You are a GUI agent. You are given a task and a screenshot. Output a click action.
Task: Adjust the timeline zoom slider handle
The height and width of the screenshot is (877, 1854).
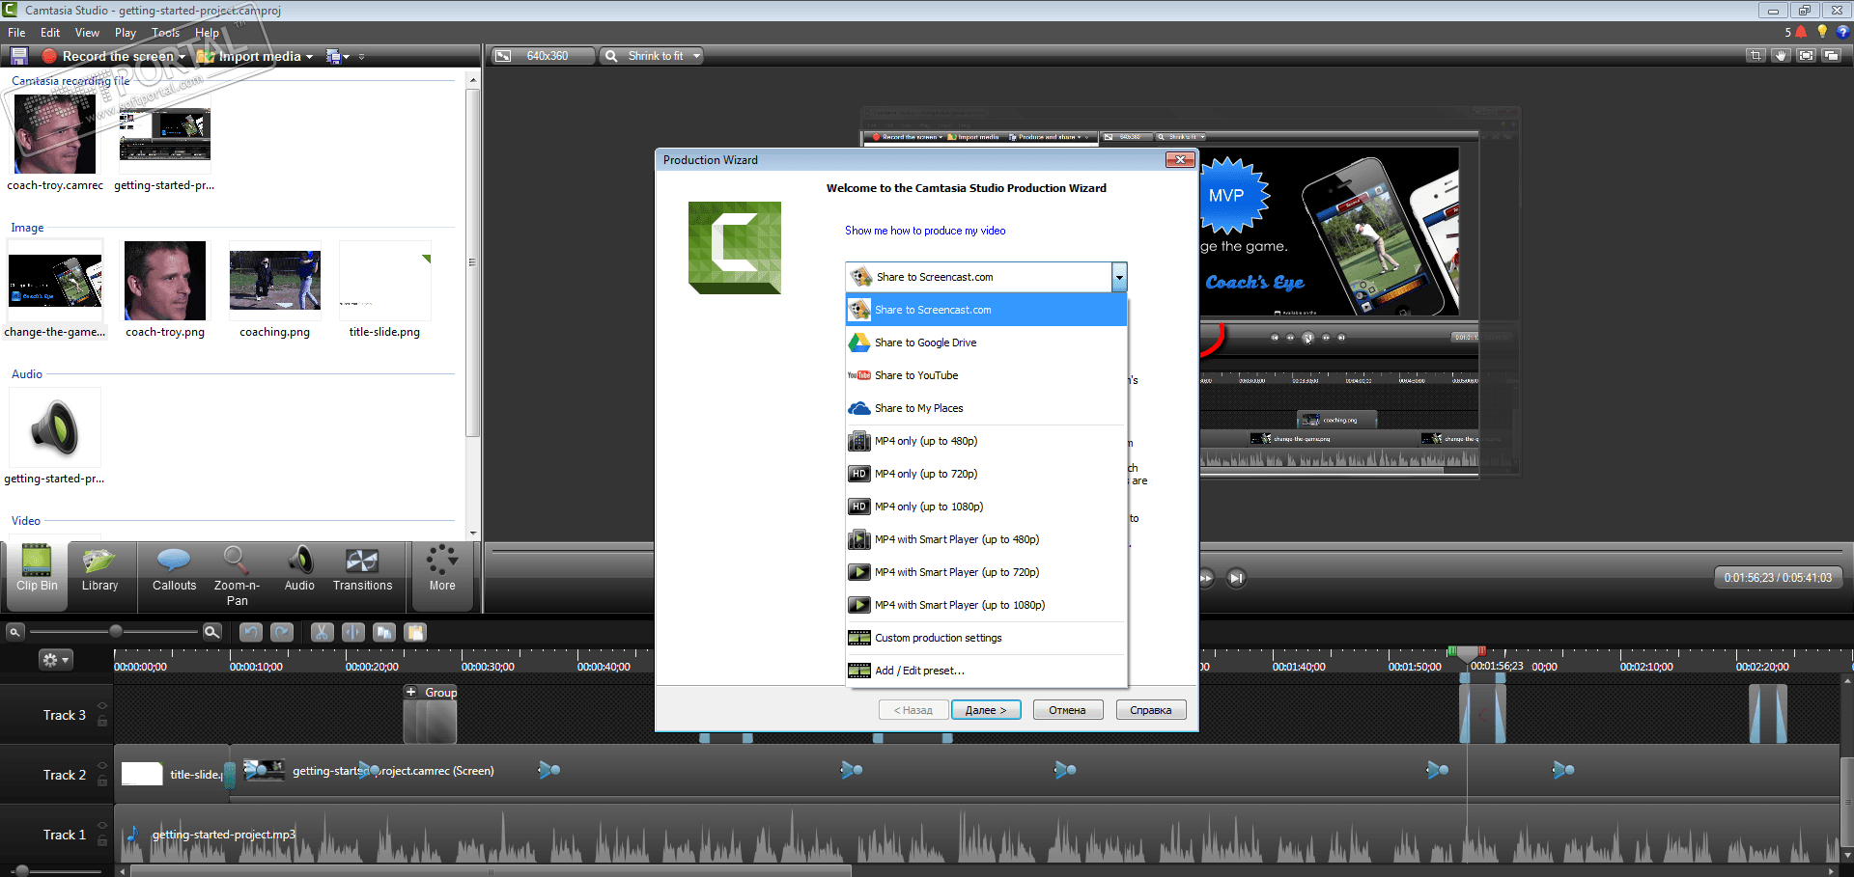tap(116, 631)
